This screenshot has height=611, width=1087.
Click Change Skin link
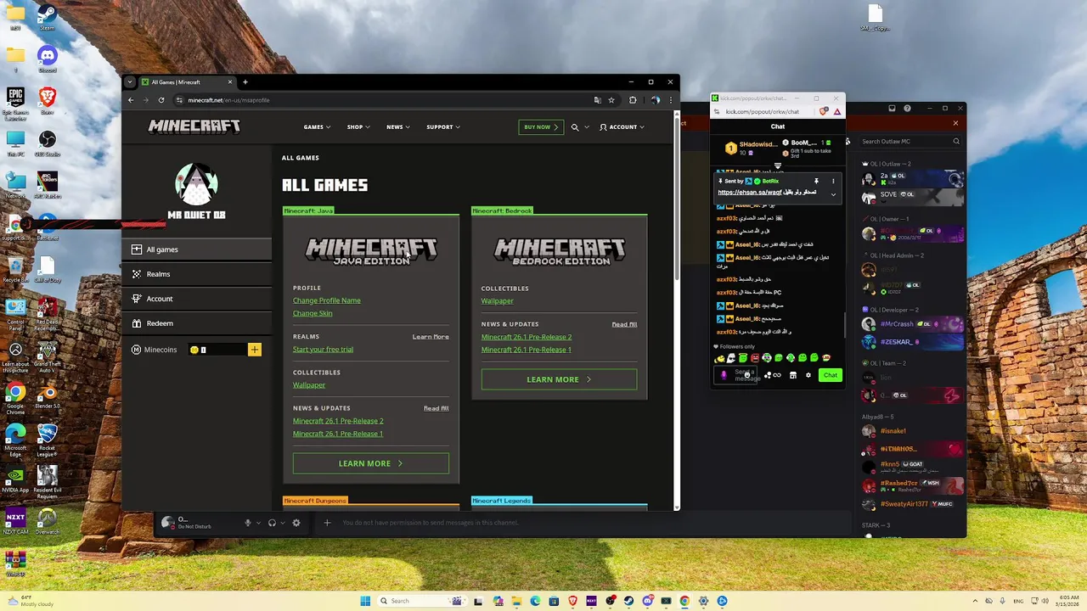coord(313,313)
